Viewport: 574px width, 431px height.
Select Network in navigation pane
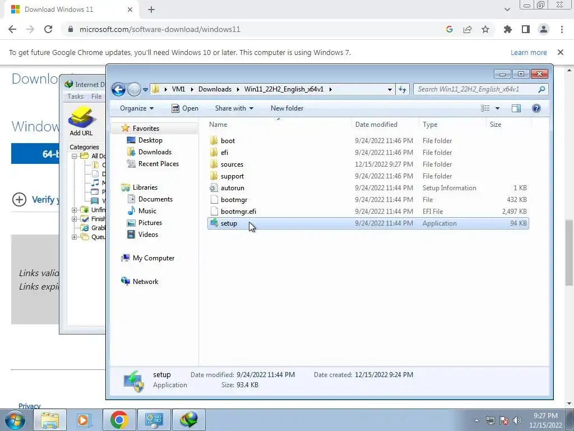click(145, 282)
